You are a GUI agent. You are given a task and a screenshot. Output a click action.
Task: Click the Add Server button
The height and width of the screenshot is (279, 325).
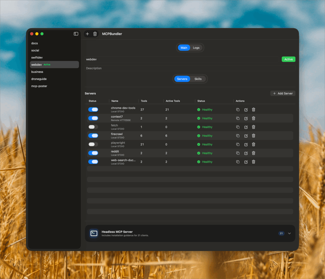tap(283, 93)
